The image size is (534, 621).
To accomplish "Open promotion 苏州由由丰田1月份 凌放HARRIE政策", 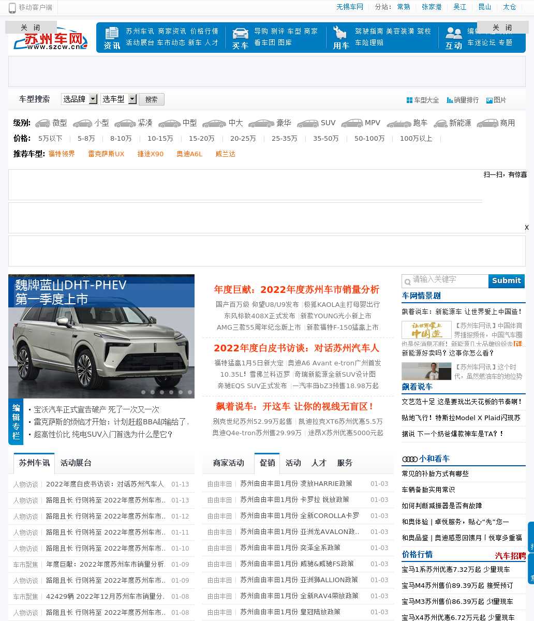I will 296,484.
